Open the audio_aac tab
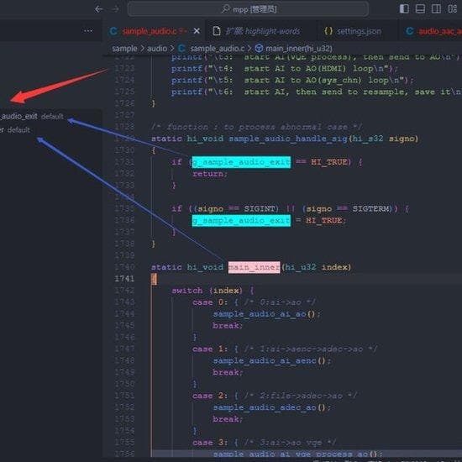 tap(431, 31)
